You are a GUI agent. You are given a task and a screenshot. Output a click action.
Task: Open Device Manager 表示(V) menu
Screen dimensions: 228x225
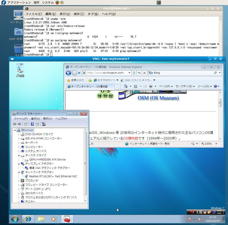(47, 119)
